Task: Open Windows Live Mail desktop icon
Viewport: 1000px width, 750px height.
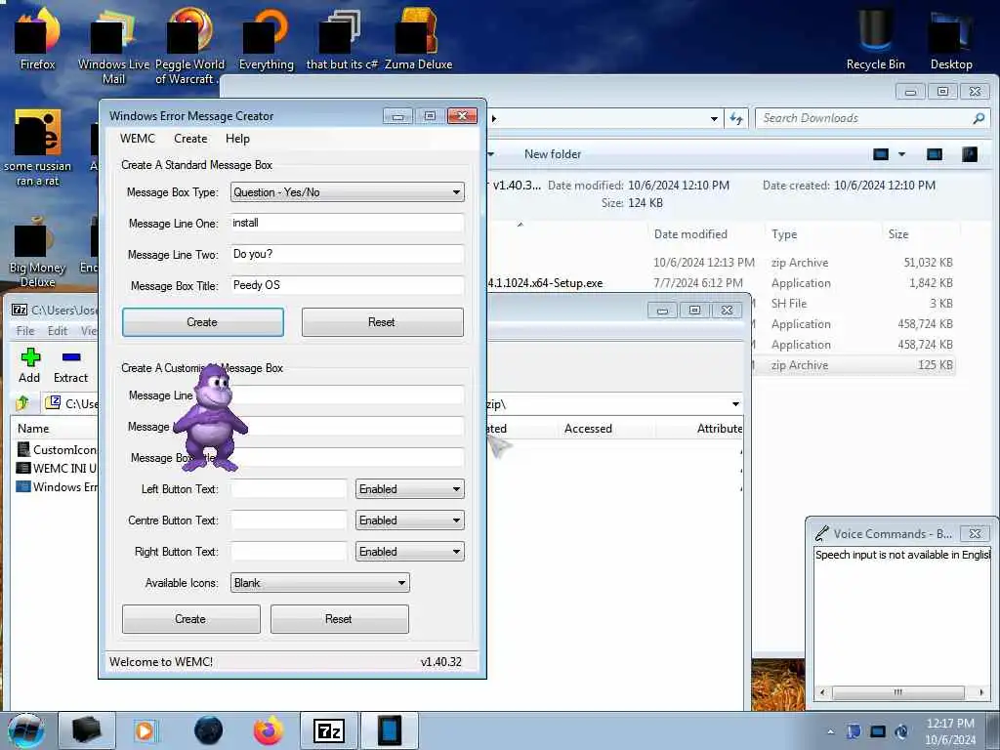Action: click(x=113, y=45)
